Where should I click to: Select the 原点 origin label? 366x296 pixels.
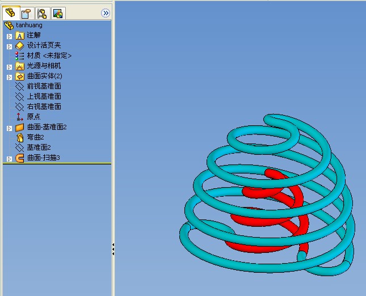(x=33, y=117)
